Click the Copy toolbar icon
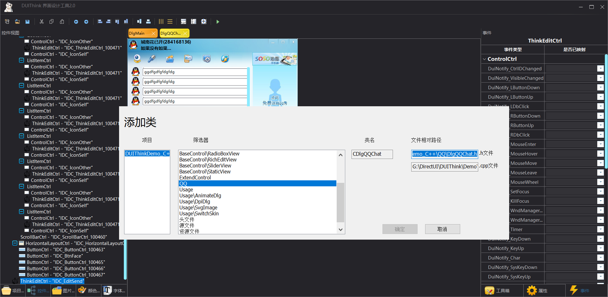The width and height of the screenshot is (608, 297). point(51,21)
